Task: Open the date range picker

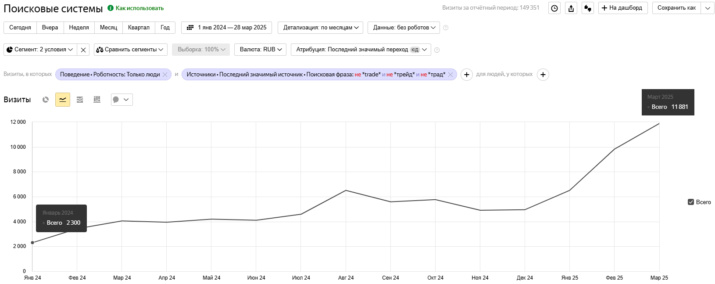Action: [x=226, y=28]
